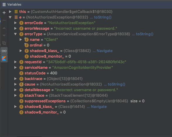
Task: Expand the 'this' variable node
Action: 10,11
